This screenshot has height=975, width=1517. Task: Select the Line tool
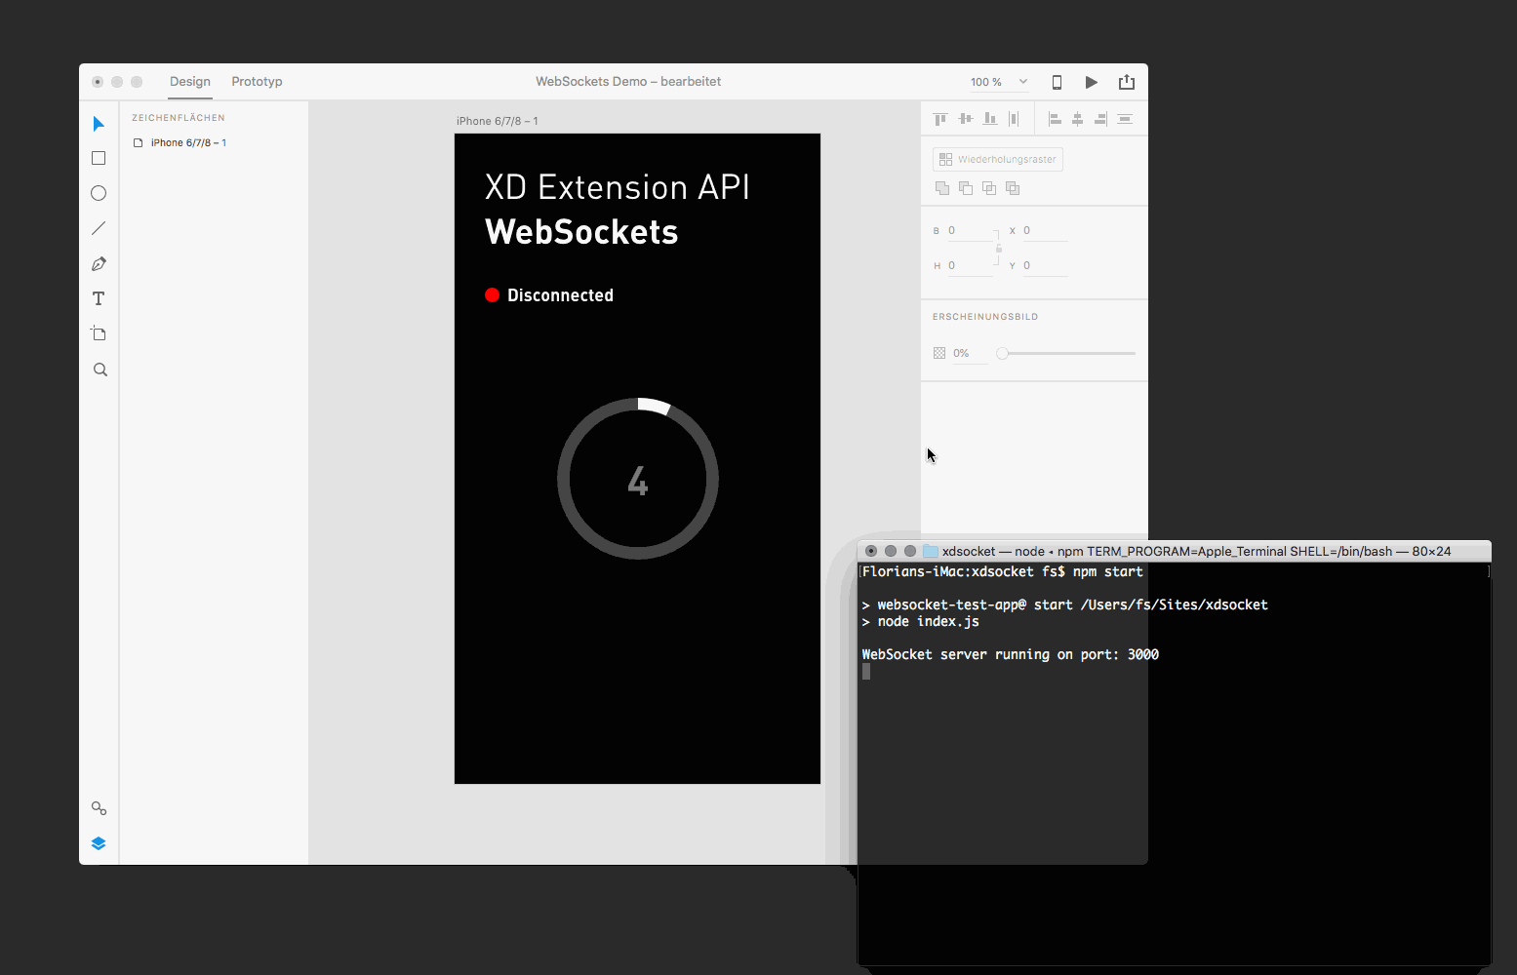[x=99, y=228]
